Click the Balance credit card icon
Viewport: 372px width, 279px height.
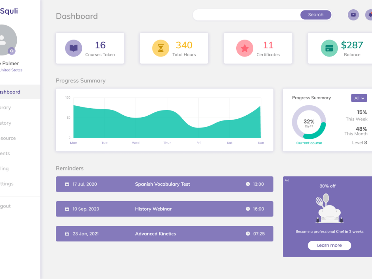click(329, 48)
